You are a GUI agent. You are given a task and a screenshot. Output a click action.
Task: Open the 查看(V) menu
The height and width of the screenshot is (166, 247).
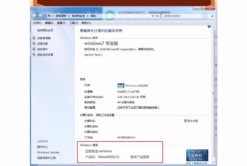(x=61, y=23)
